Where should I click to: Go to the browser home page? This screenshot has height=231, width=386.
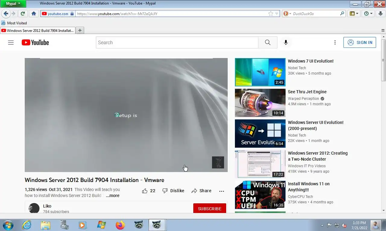[34, 14]
